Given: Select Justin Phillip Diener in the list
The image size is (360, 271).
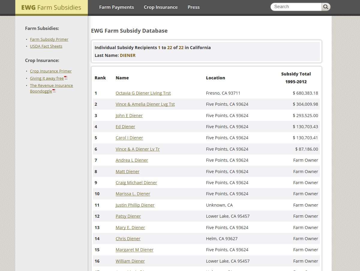Looking at the screenshot, I should 135,205.
